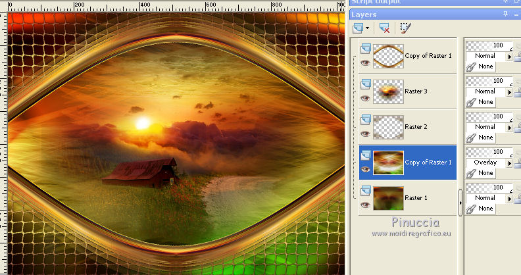
Task: Click the New Raster Layer icon in Layers toolbar
Action: (358, 28)
